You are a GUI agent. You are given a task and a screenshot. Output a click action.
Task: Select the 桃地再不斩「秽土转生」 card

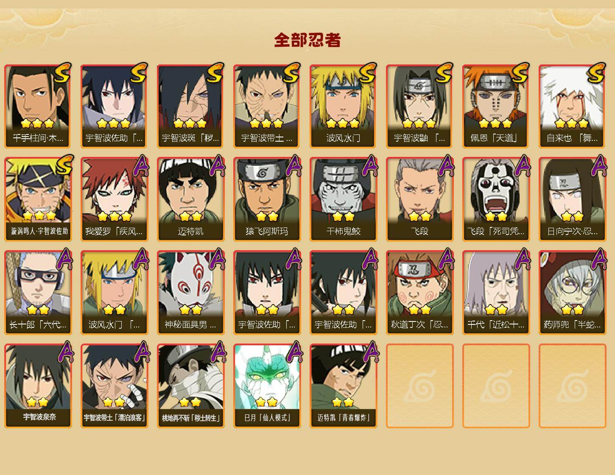tap(190, 386)
